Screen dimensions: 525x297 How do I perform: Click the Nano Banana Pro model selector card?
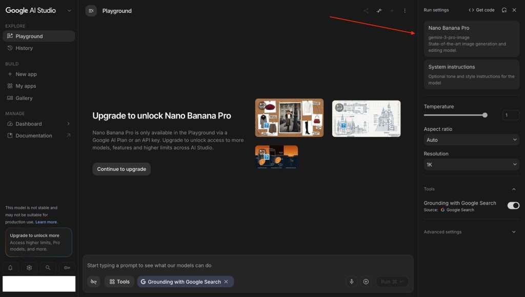click(x=472, y=39)
